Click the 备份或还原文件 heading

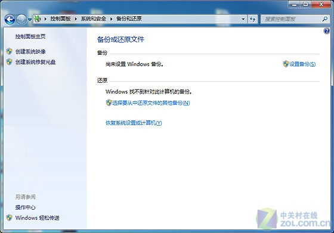120,39
